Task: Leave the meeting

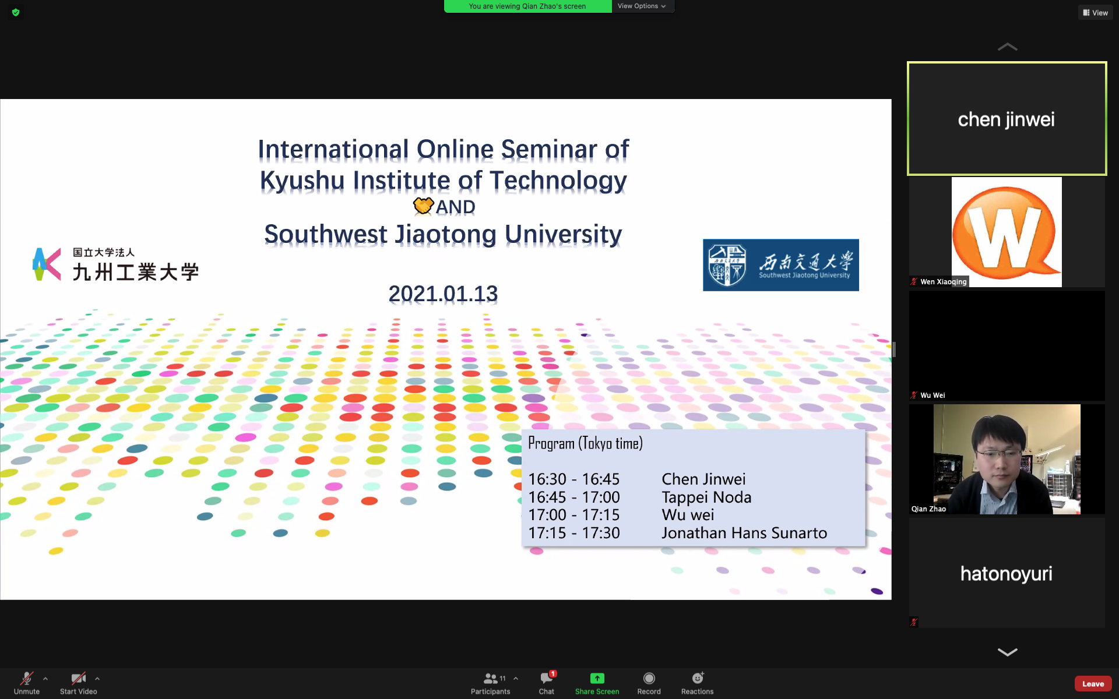Action: 1093,684
